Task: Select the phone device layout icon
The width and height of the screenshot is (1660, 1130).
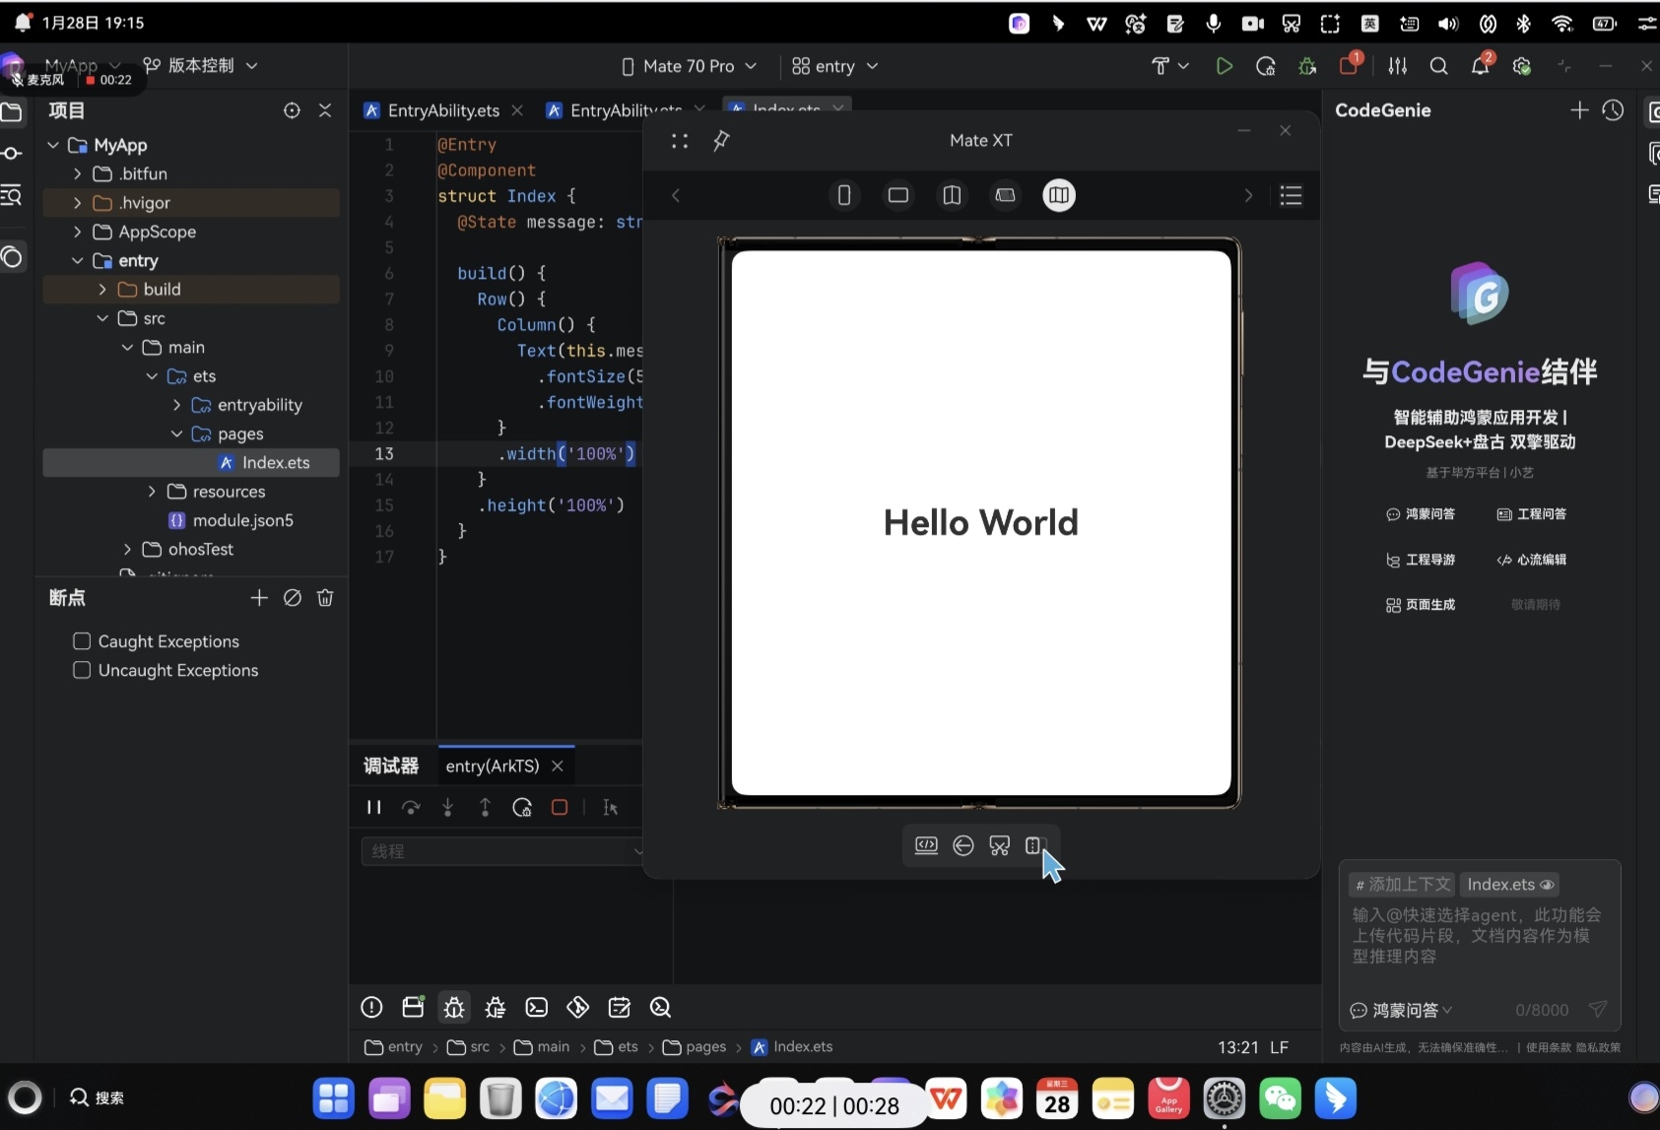Action: (844, 195)
